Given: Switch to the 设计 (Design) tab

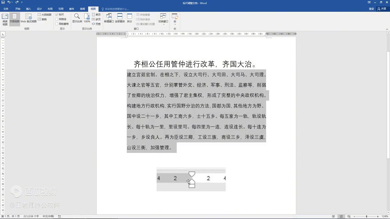Looking at the screenshot, I should pos(39,9).
